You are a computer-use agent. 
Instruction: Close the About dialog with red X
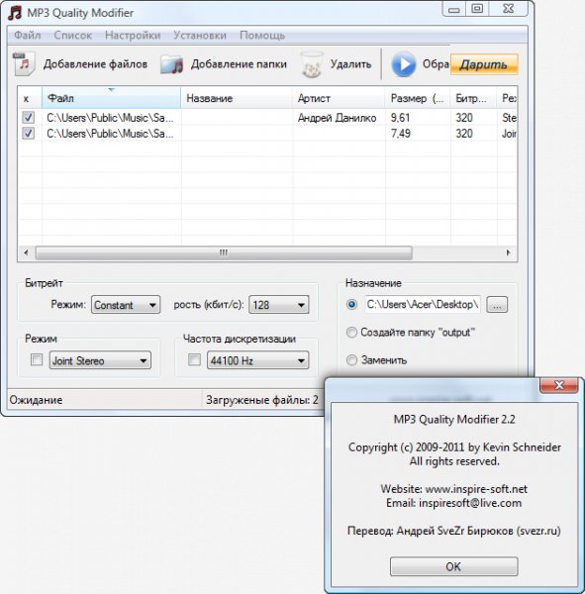(559, 385)
